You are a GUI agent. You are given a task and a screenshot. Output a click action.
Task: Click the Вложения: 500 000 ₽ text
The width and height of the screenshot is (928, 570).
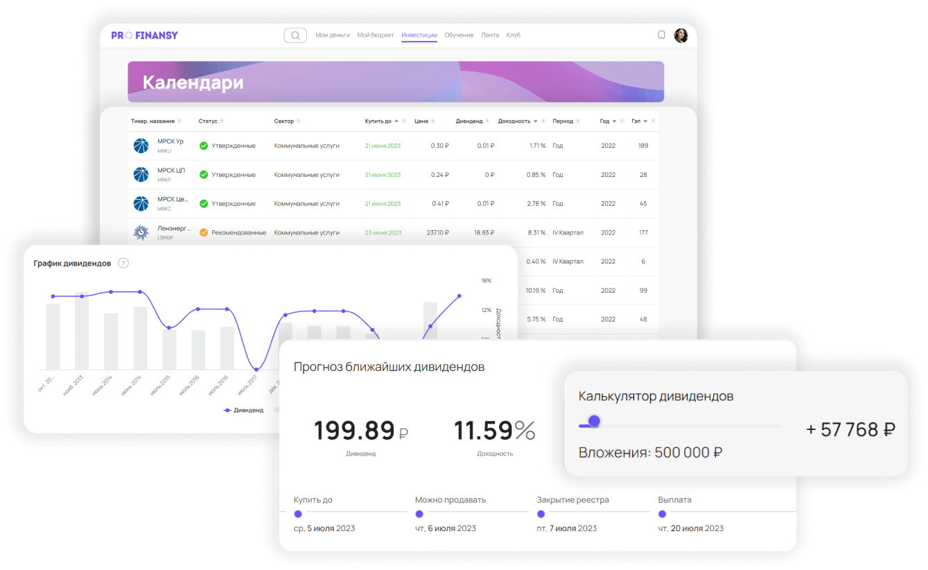point(651,453)
